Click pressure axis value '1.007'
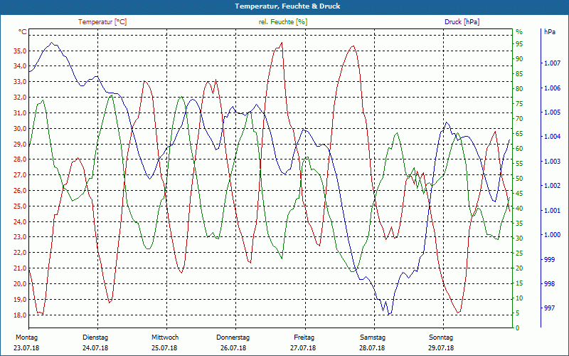Viewport: 569px width, 356px height. (x=552, y=63)
